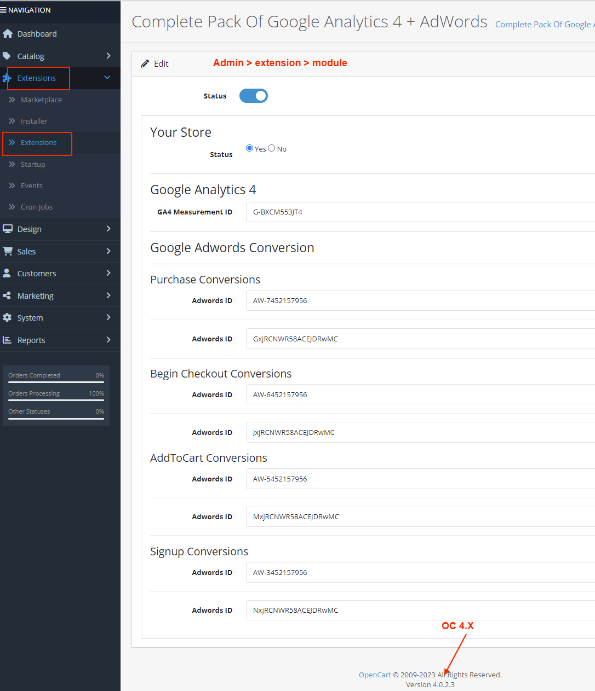Image resolution: width=595 pixels, height=691 pixels.
Task: Expand the System menu chevron
Action: [108, 317]
